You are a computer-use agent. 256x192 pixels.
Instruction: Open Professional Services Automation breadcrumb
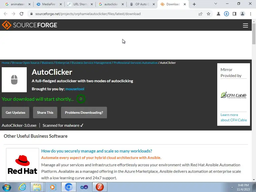[136, 63]
